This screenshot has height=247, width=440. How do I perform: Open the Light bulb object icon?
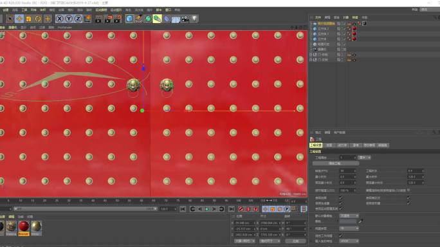point(194,19)
